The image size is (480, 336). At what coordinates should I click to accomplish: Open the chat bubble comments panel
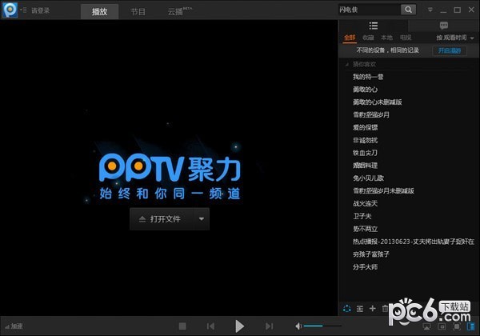point(443,26)
